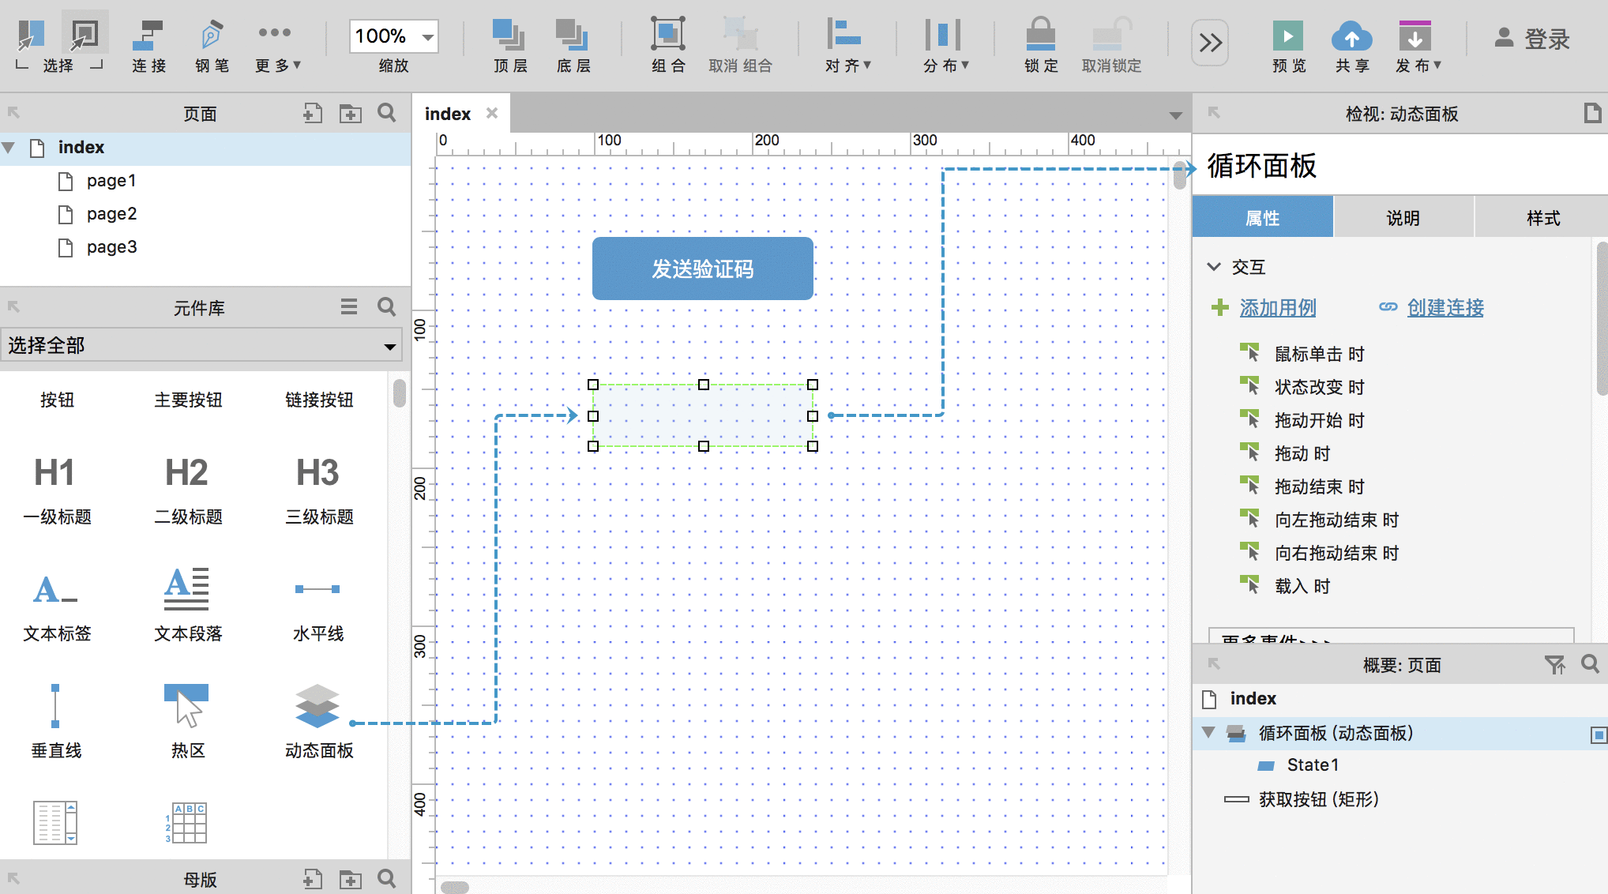
Task: Collapse the index page tree node
Action: [x=9, y=148]
